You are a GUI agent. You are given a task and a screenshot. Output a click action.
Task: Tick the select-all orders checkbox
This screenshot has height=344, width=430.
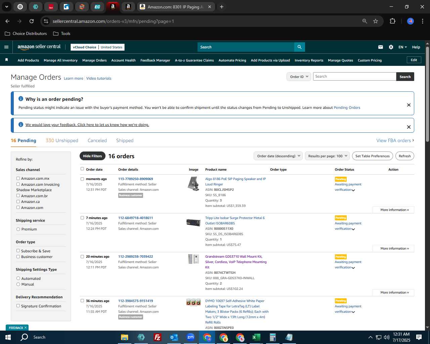coord(82,169)
